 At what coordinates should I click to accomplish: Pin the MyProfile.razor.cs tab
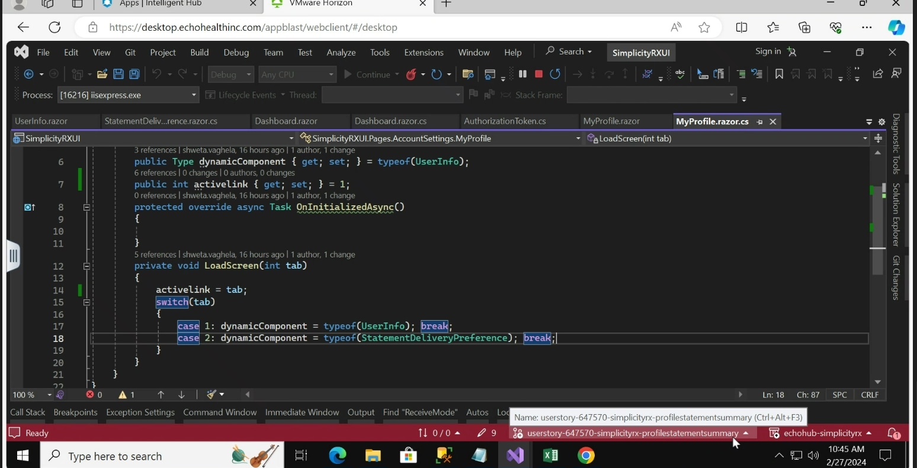759,122
